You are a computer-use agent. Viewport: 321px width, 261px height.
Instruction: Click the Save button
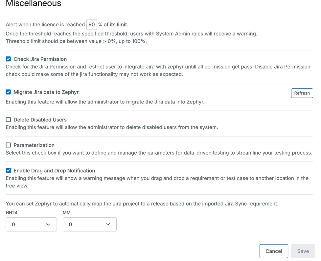tap(303, 251)
